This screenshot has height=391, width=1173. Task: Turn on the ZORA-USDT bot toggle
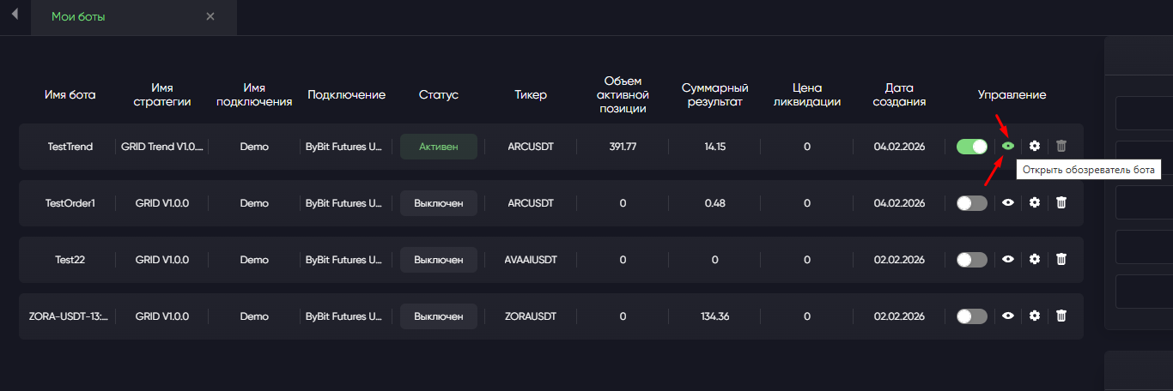click(x=972, y=316)
